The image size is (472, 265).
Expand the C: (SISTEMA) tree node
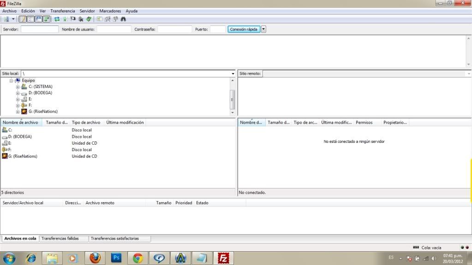[x=18, y=87]
